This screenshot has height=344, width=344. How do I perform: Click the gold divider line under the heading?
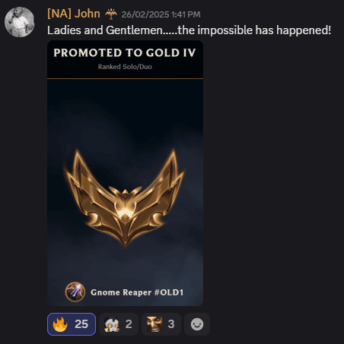tap(125, 78)
